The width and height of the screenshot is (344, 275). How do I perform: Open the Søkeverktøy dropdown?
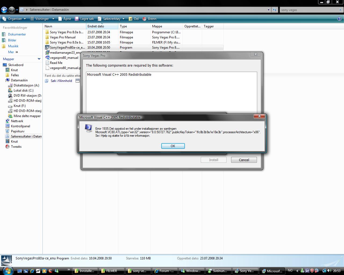point(111,19)
